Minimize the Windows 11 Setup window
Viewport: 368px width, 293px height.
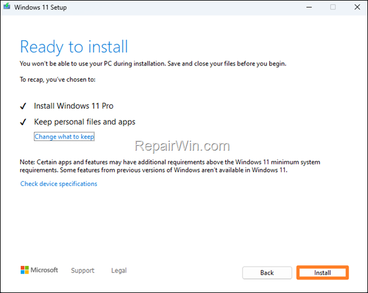coord(309,7)
